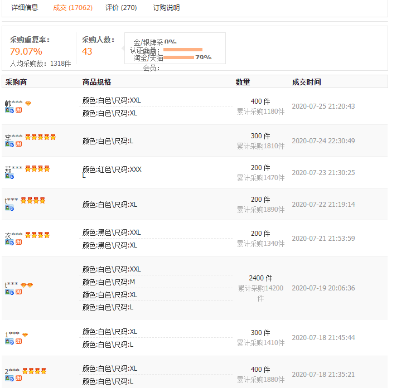Click the orange Taobao badge under buyer 衣***

click(x=18, y=242)
